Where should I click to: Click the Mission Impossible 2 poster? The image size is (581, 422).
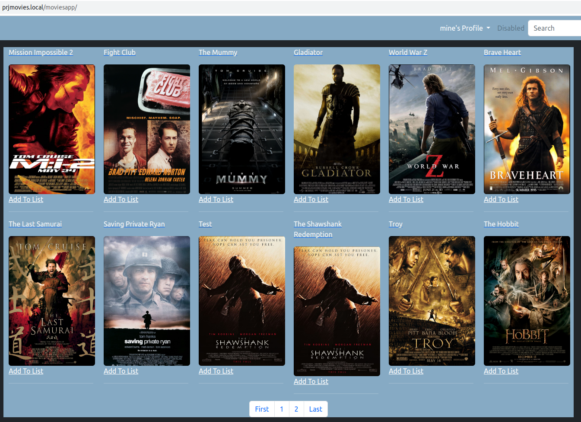[52, 129]
